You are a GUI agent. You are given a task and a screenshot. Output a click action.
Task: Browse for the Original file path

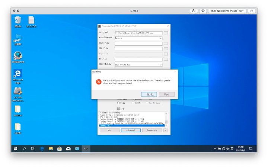(166, 33)
